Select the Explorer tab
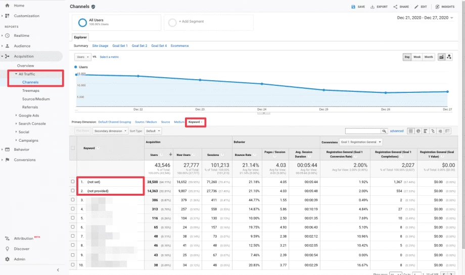Screen dimensions: 465x275 click(80, 37)
